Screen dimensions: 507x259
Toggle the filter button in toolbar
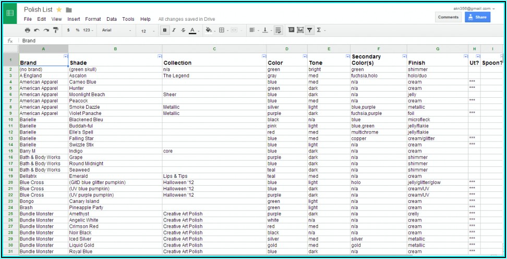coord(310,30)
